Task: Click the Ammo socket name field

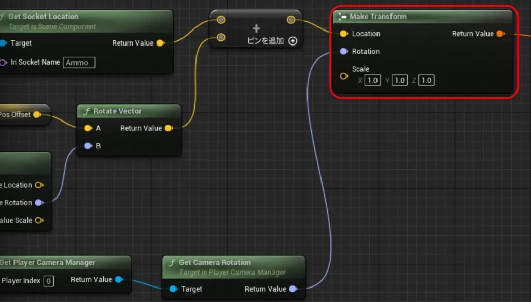Action: coord(79,63)
